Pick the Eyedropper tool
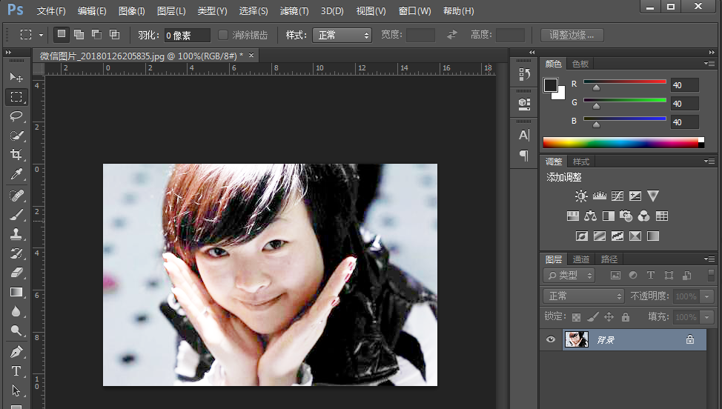 [16, 174]
